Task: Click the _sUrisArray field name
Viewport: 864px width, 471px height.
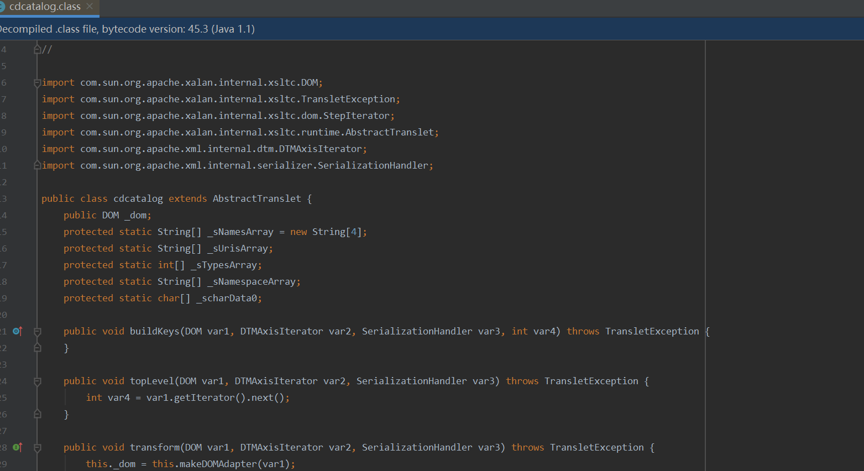Action: pos(238,248)
